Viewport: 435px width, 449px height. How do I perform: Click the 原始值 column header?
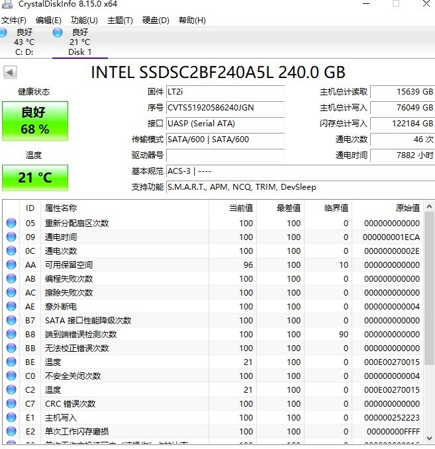(x=387, y=208)
